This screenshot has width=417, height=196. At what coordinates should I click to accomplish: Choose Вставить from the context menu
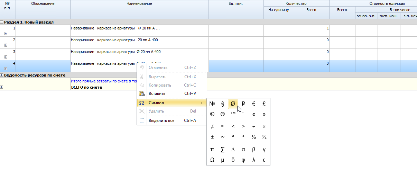172,93
